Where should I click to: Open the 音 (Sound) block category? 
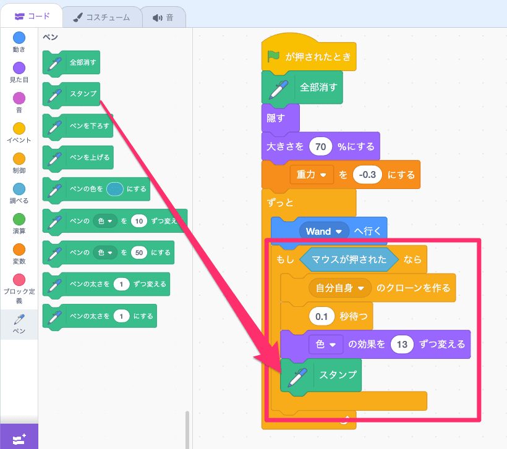pyautogui.click(x=19, y=98)
